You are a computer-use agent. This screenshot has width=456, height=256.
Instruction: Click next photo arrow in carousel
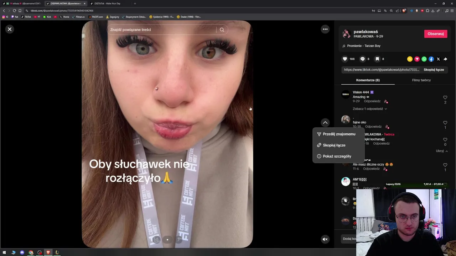(178, 239)
